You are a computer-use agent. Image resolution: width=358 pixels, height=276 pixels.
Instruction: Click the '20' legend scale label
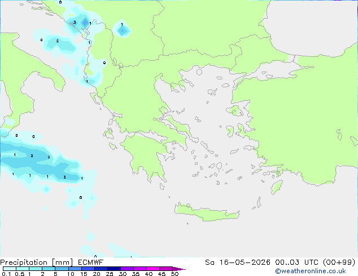coord(97,274)
